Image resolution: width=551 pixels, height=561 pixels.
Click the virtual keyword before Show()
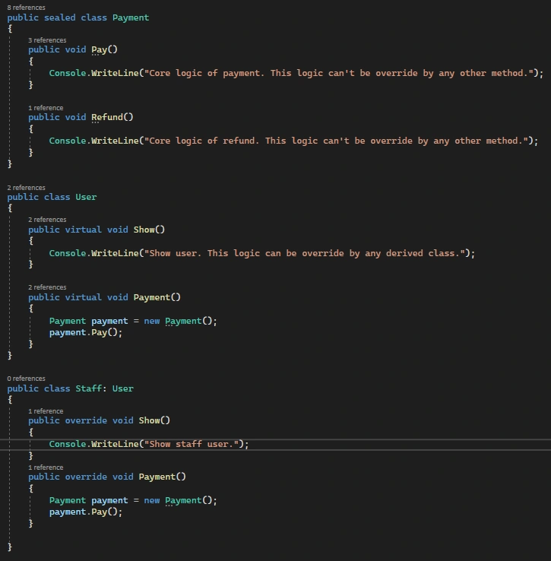84,230
